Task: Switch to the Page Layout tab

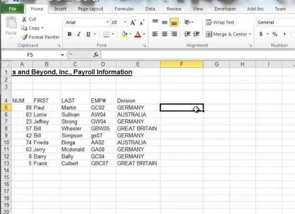Action: click(90, 9)
